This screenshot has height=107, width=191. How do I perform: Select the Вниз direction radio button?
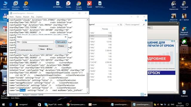(x=48, y=49)
